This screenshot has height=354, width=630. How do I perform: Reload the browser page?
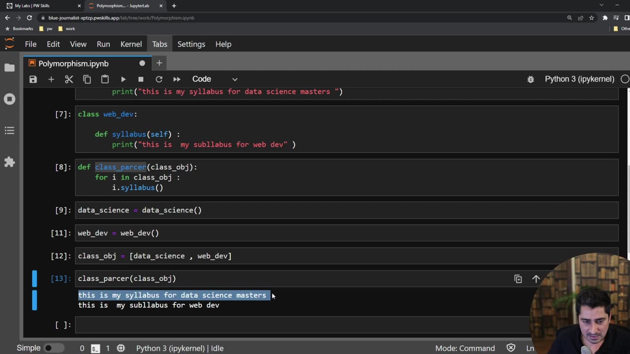pos(29,18)
